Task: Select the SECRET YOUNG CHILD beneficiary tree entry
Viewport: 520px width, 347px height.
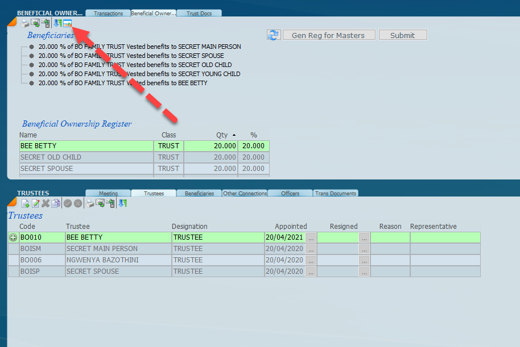Action: (x=139, y=74)
